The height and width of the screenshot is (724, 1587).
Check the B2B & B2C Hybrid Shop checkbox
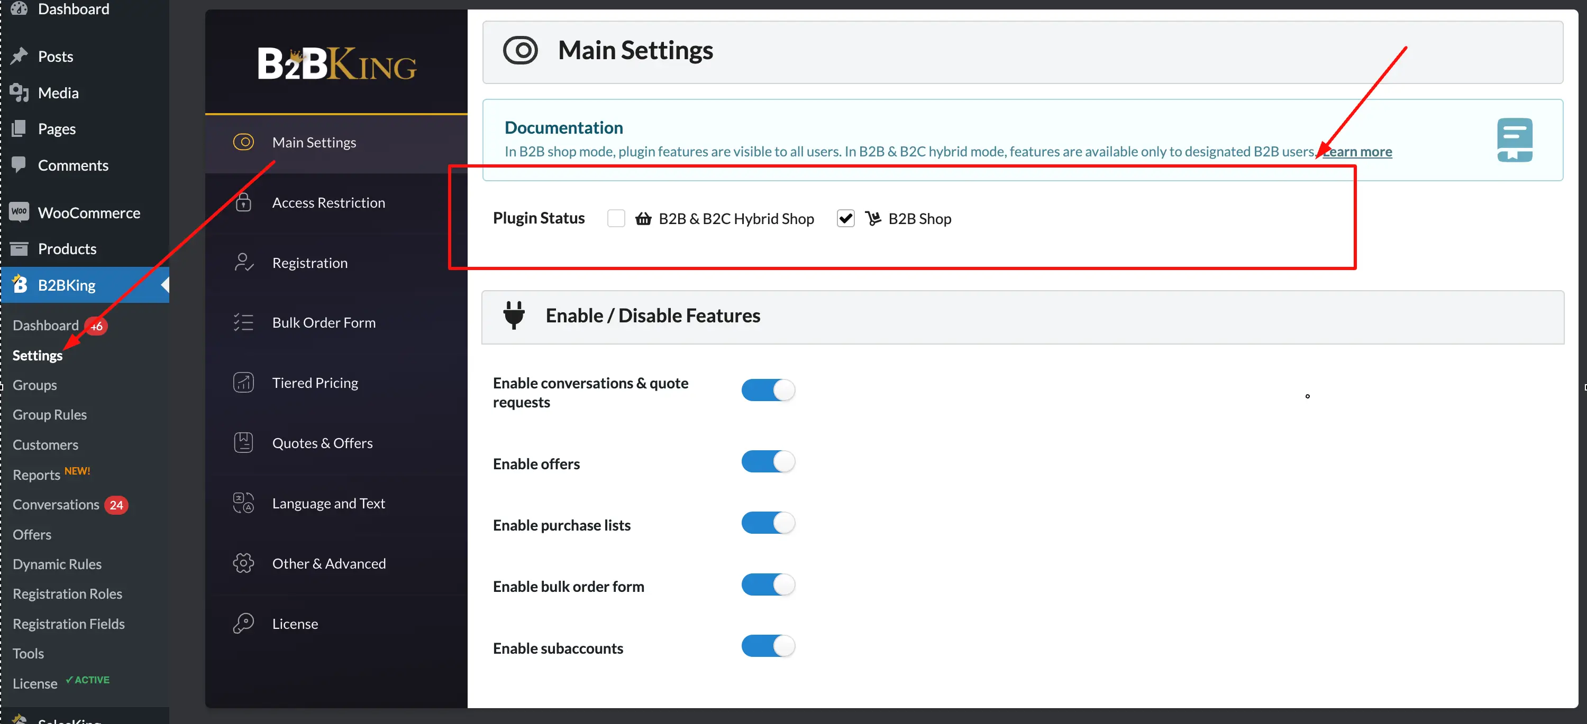tap(616, 219)
